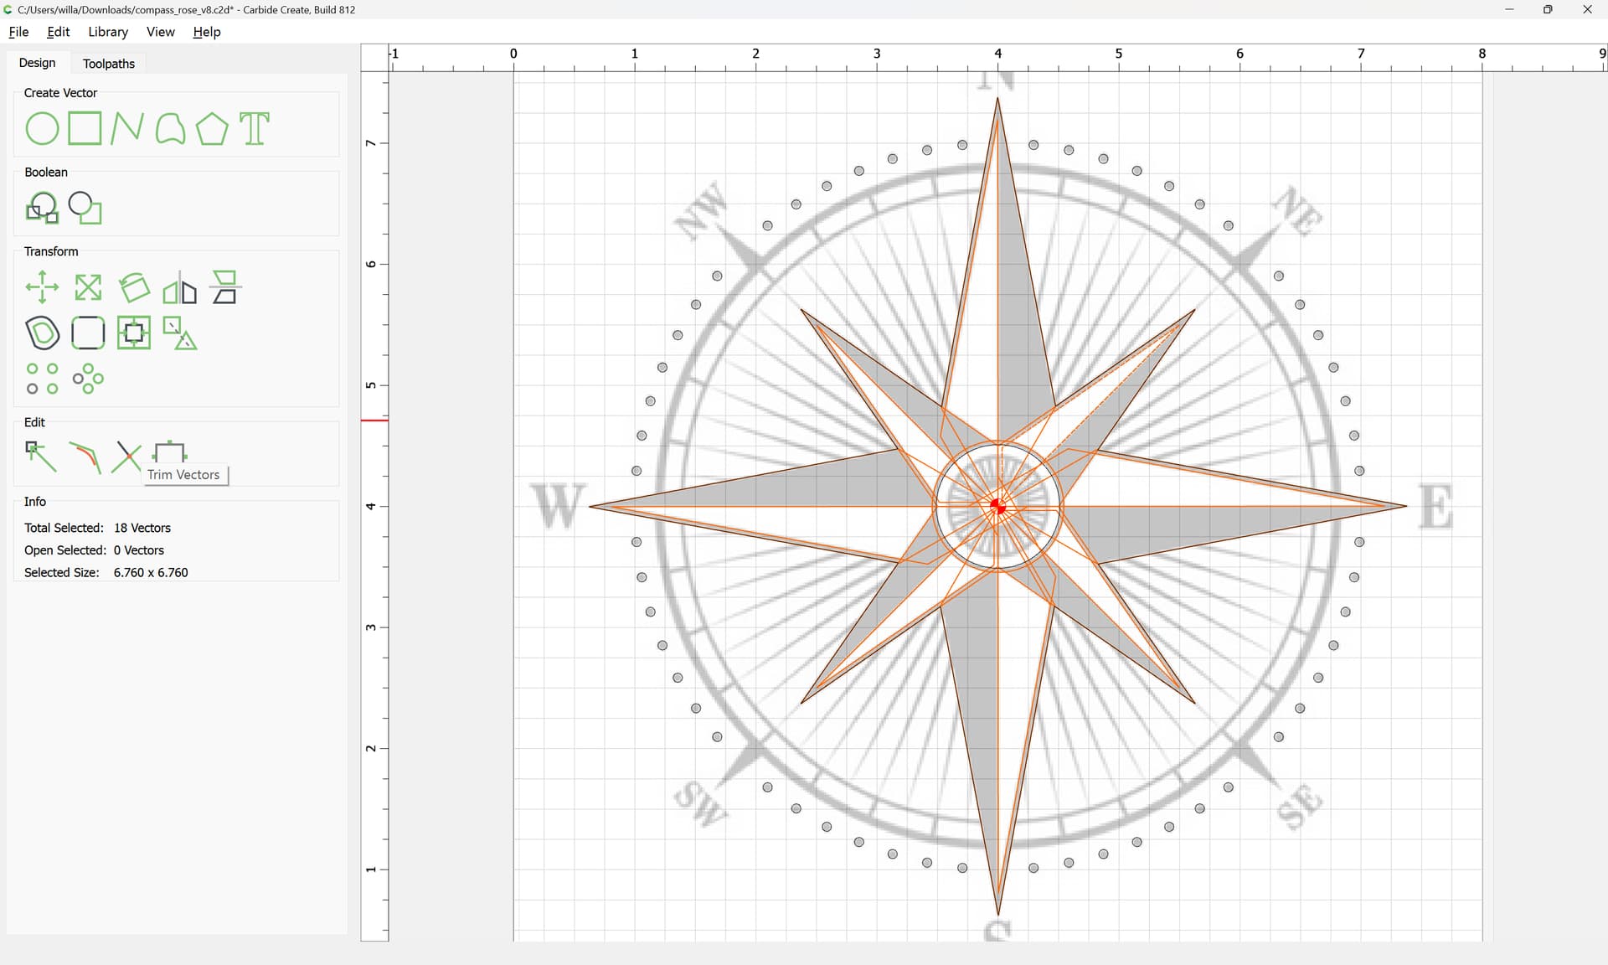
Task: Open the Library menu
Action: 108,32
